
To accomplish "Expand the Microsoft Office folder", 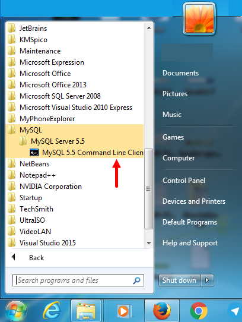I will click(75, 74).
